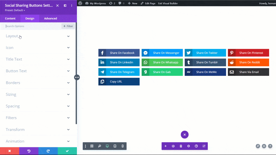Screen dimensions: 276x155
Task: Click the Share On Messenger button
Action: click(162, 53)
